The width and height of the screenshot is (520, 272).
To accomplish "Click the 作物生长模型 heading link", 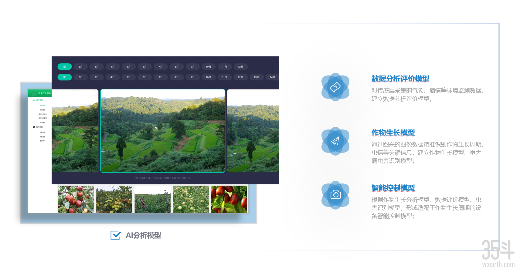I will (x=393, y=133).
